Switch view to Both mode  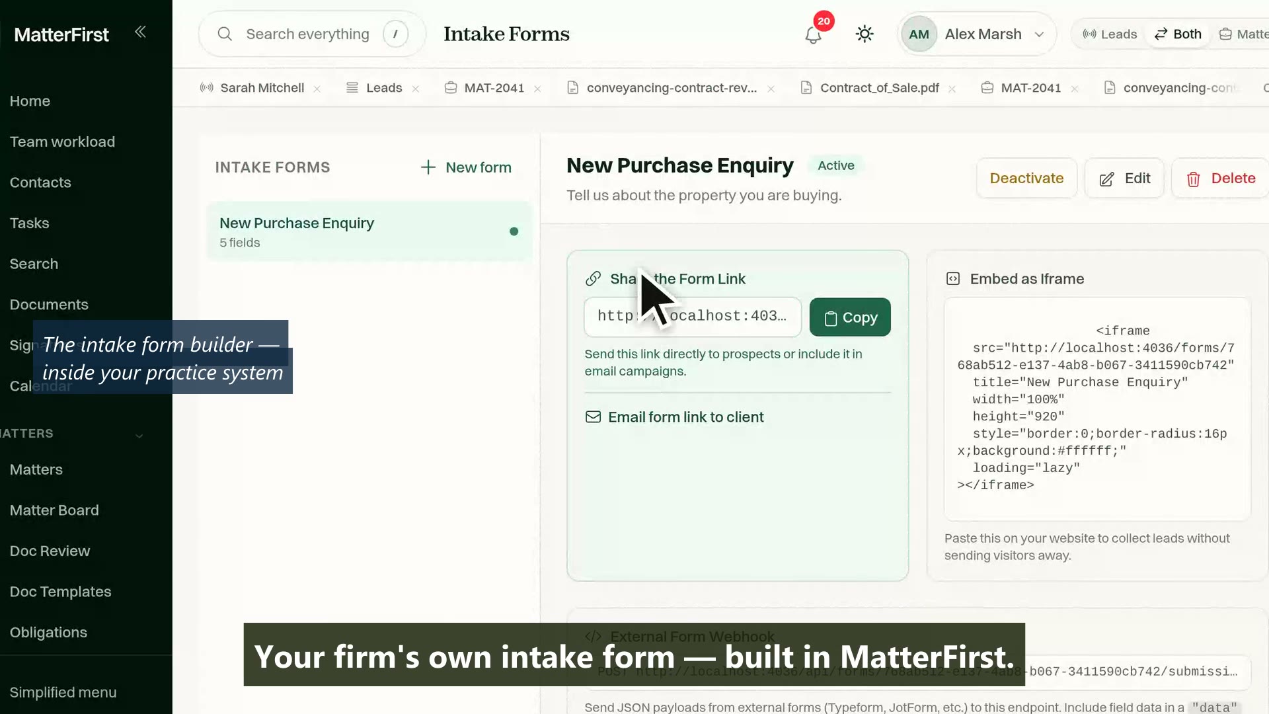1178,34
